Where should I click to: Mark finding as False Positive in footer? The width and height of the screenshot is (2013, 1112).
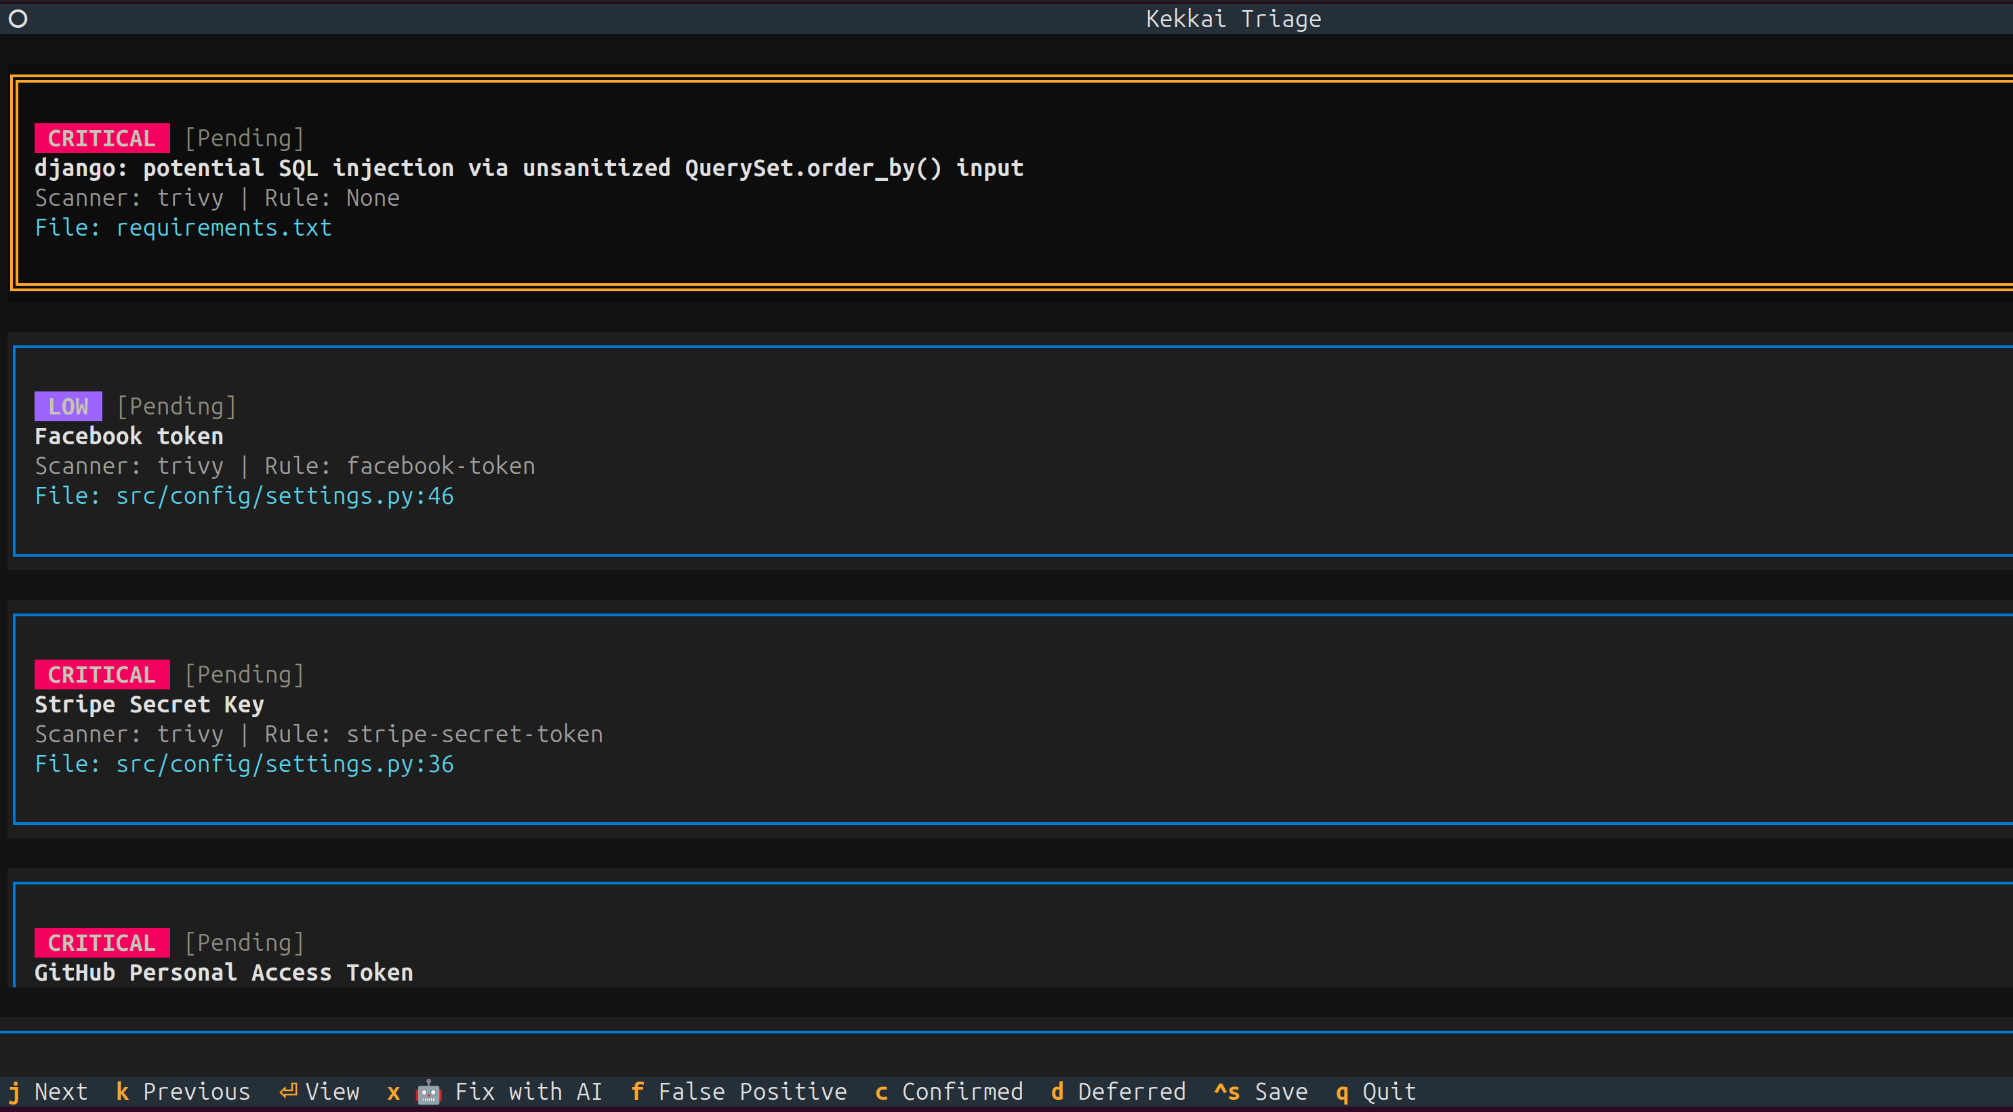[x=752, y=1092]
